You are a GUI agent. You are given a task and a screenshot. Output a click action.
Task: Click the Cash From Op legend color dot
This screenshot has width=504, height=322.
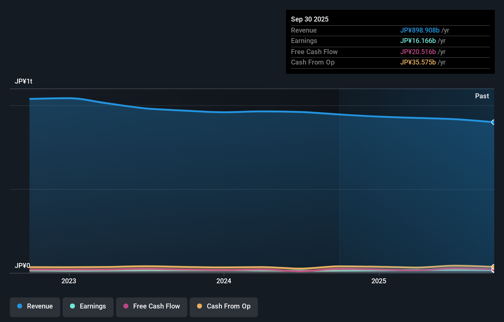[200, 306]
